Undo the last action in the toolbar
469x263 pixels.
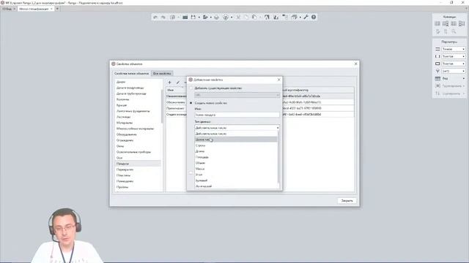coord(155,18)
